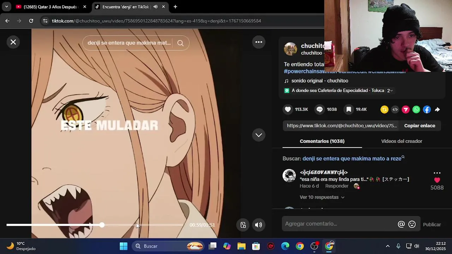Share the video to Facebook

pos(427,110)
